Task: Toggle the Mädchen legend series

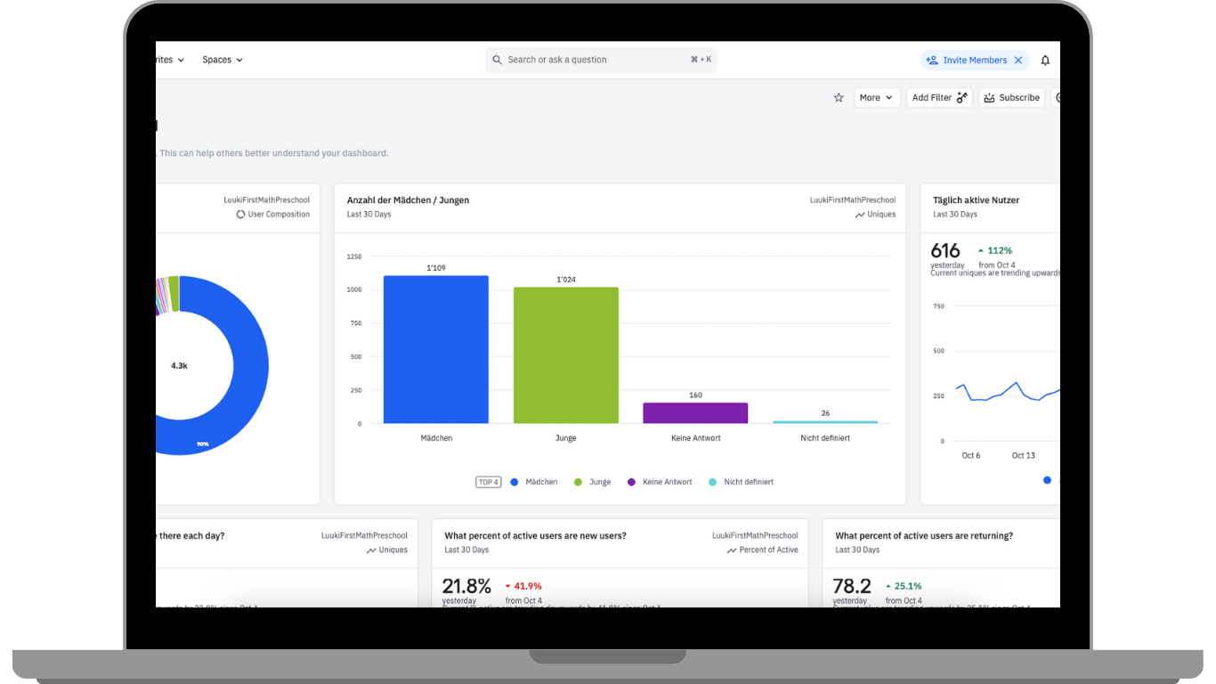Action: coord(533,481)
